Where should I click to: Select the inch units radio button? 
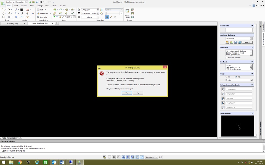click(236, 77)
